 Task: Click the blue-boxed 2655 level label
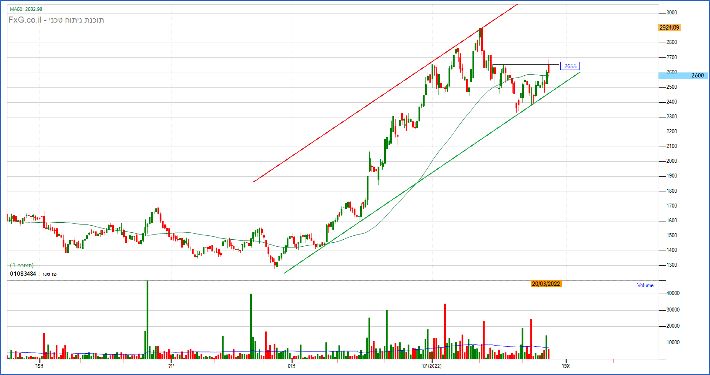(x=570, y=66)
